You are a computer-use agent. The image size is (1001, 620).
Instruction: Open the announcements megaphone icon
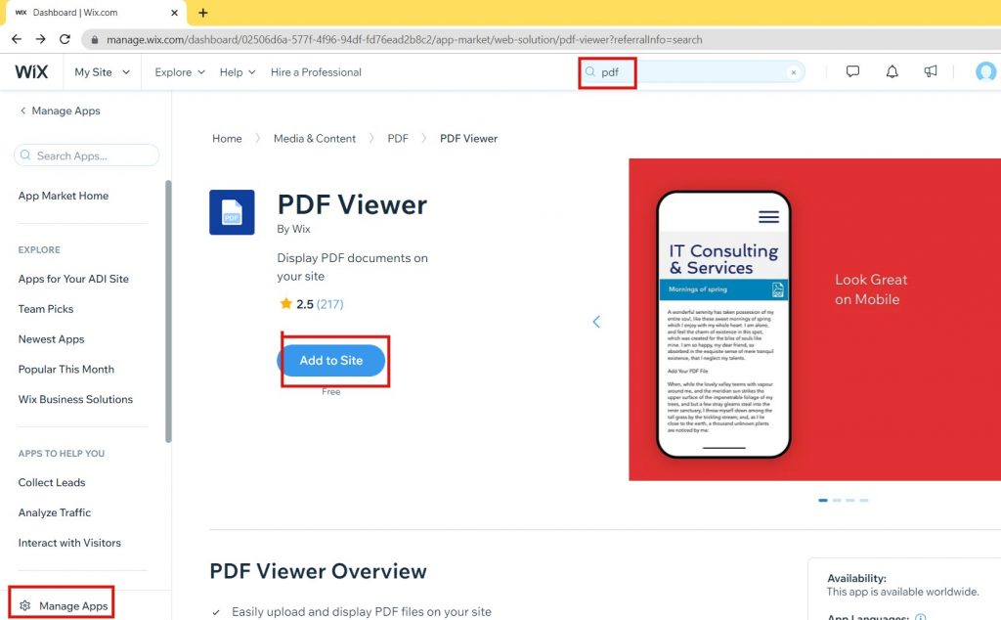point(931,71)
